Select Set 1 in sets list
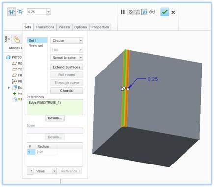The height and width of the screenshot is (187, 214). point(37,41)
